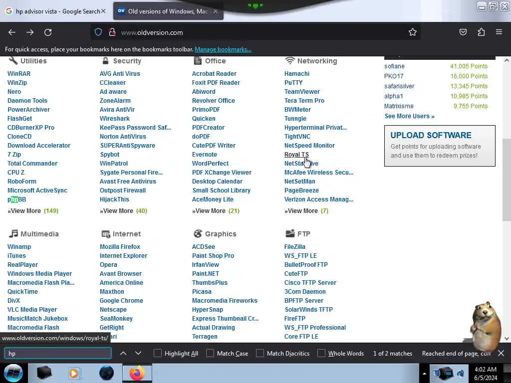Toggle the Match Diacritics checkbox
Screen dimensions: 511x383
(260, 353)
